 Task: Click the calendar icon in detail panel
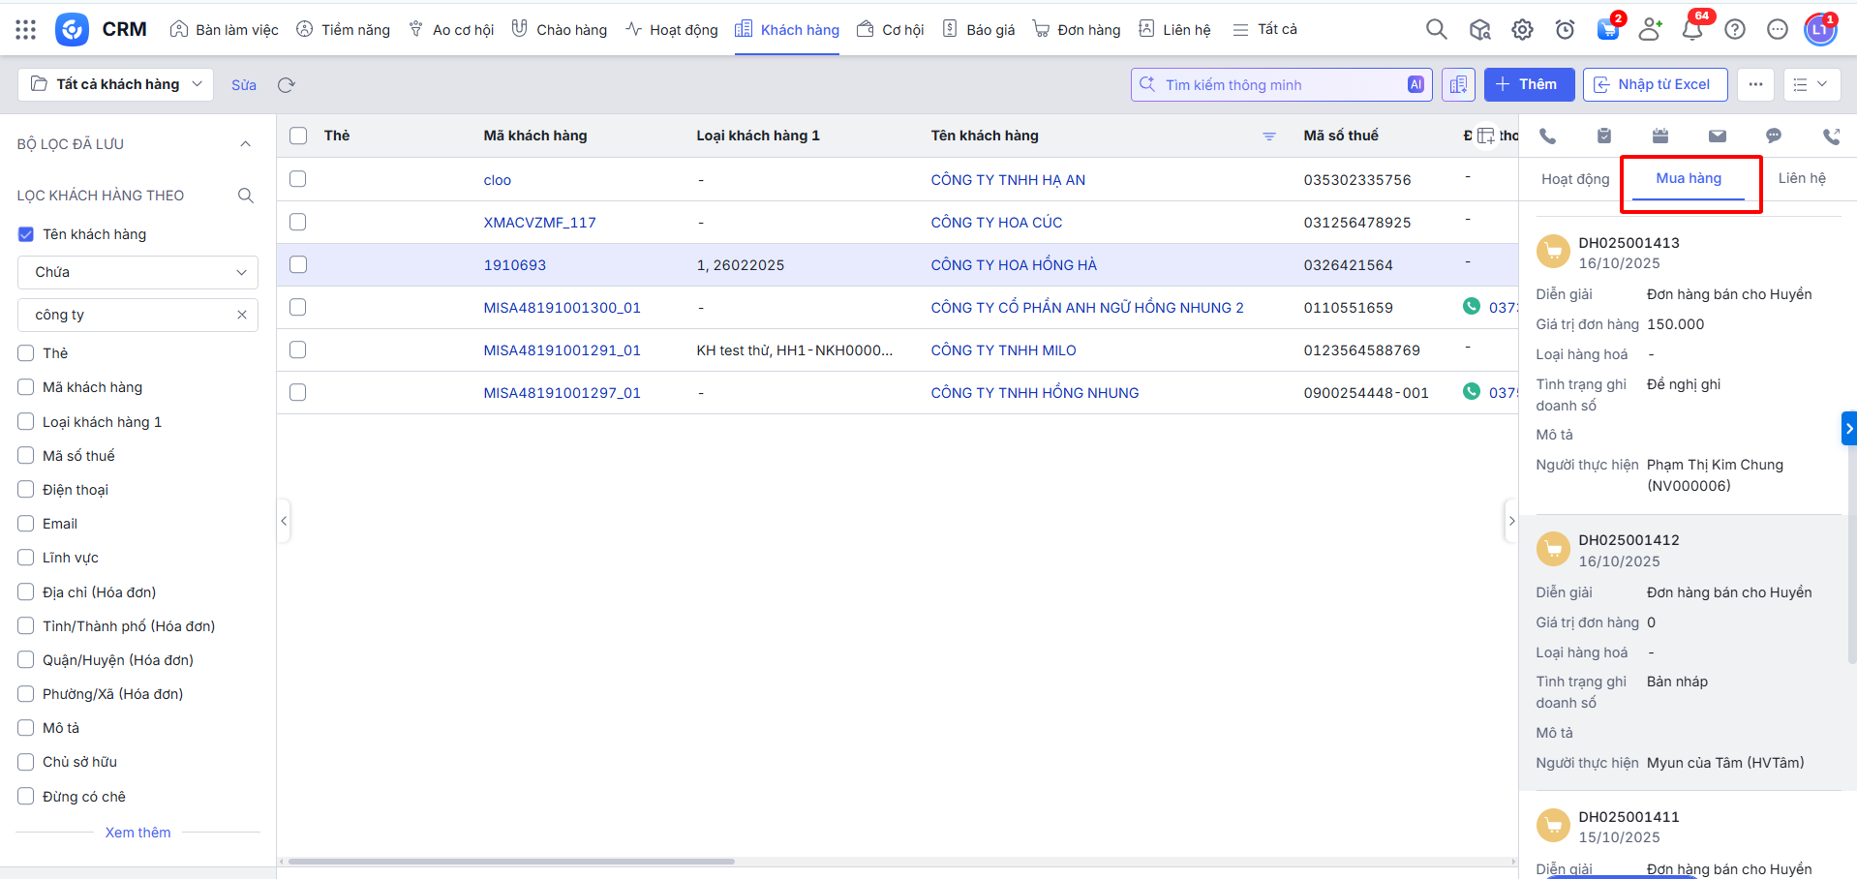tap(1659, 136)
